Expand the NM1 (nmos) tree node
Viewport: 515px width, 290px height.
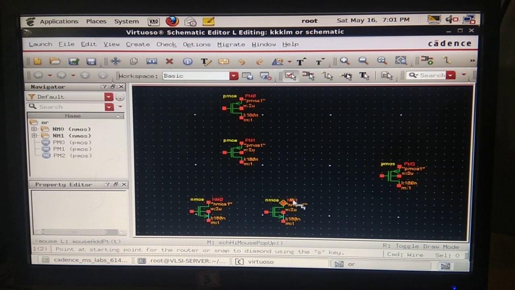coord(34,136)
